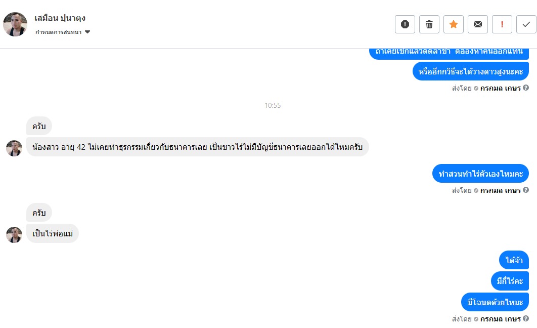Select the ทำสวนทำไร่ตัวเองไหมคะ message bubble

(480, 174)
